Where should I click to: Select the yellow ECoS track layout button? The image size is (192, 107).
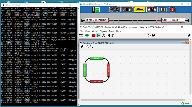point(140,10)
